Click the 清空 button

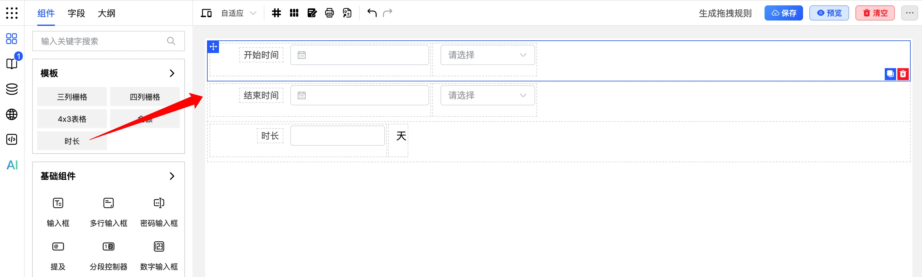[875, 13]
